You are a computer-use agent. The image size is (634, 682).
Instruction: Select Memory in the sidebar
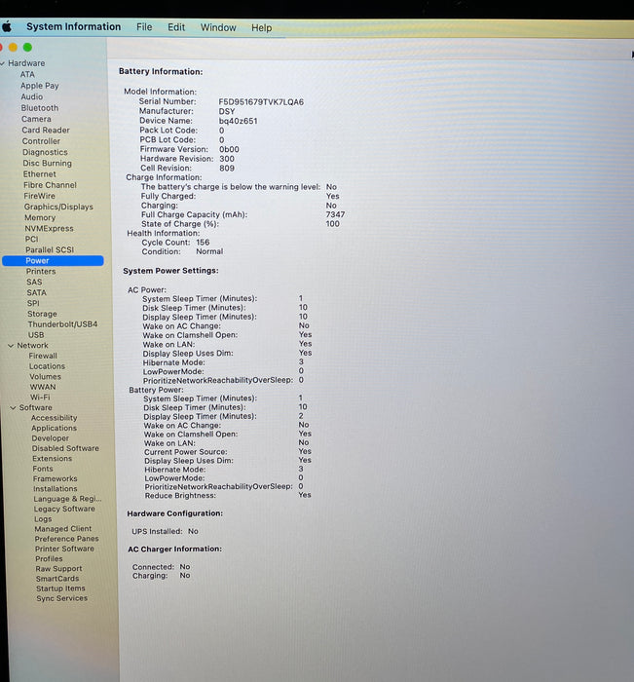tap(40, 217)
